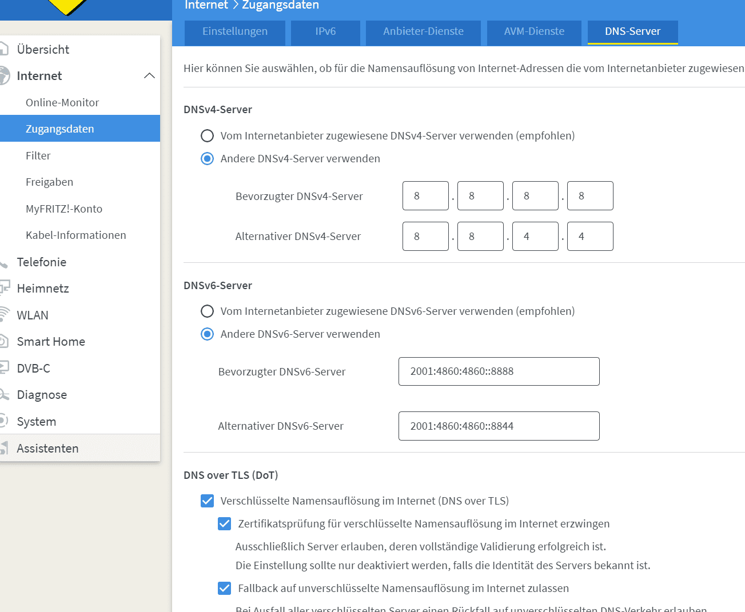Viewport: 745px width, 612px height.
Task: Click the Zugangsdaten breadcrumb in header
Action: pos(280,5)
